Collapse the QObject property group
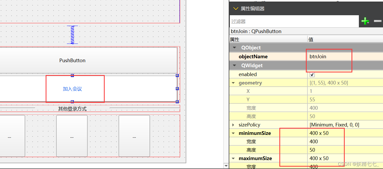 pyautogui.click(x=234, y=48)
